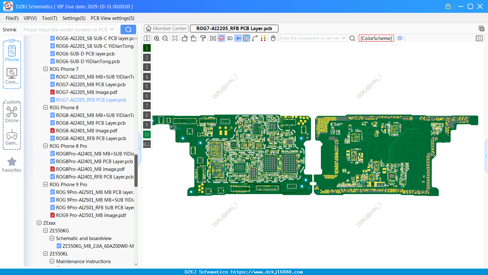
Task: Click the mouse settings icon
Action: coord(273,38)
